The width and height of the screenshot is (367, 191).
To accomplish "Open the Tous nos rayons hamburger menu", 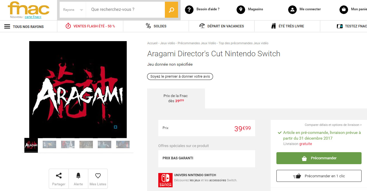I will click(x=7, y=27).
